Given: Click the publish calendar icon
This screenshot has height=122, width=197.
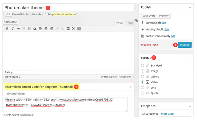Looking at the screenshot, I should (x=142, y=36).
